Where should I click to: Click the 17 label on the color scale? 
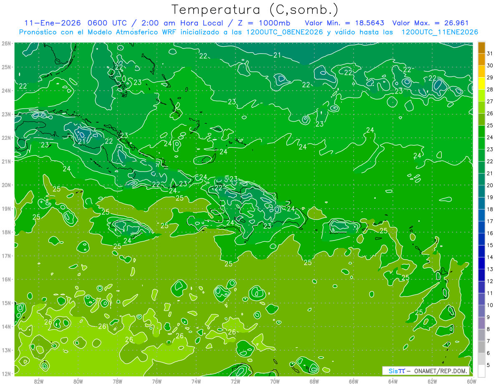tap(490, 221)
